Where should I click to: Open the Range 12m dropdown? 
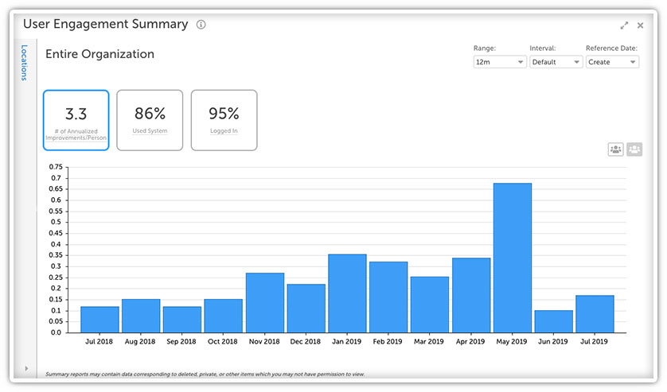[500, 62]
